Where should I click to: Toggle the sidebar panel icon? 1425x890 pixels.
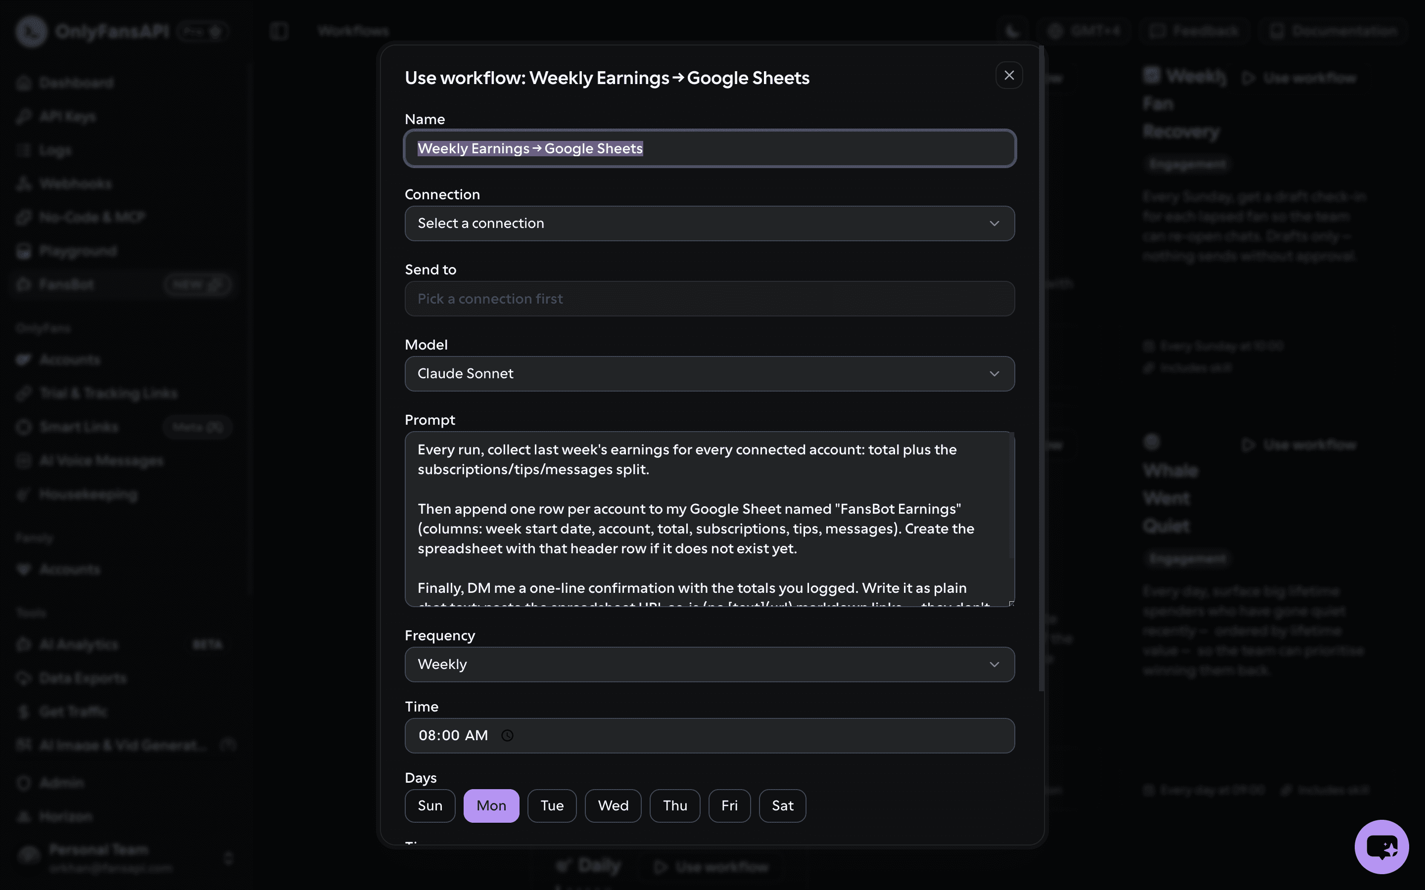[279, 31]
